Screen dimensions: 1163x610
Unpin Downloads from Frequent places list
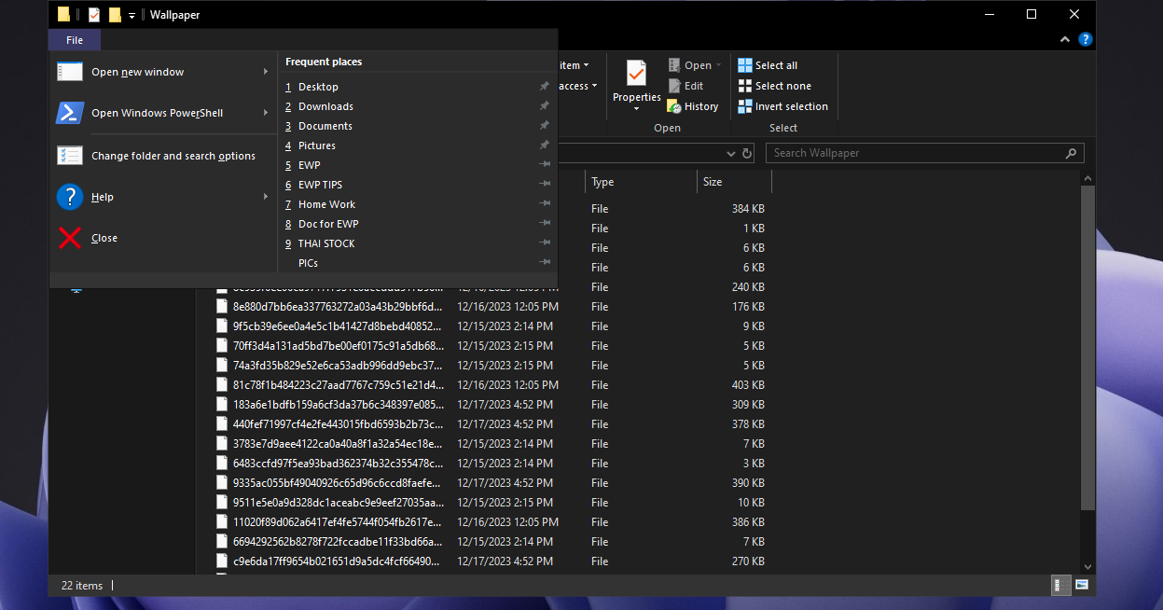(x=545, y=106)
